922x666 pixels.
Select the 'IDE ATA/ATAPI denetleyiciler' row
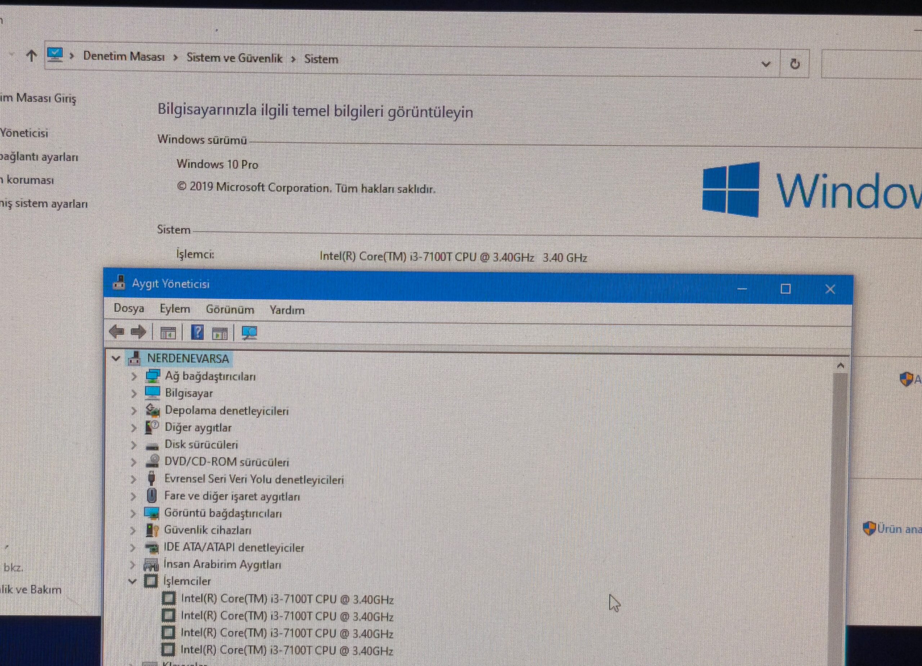(x=234, y=548)
